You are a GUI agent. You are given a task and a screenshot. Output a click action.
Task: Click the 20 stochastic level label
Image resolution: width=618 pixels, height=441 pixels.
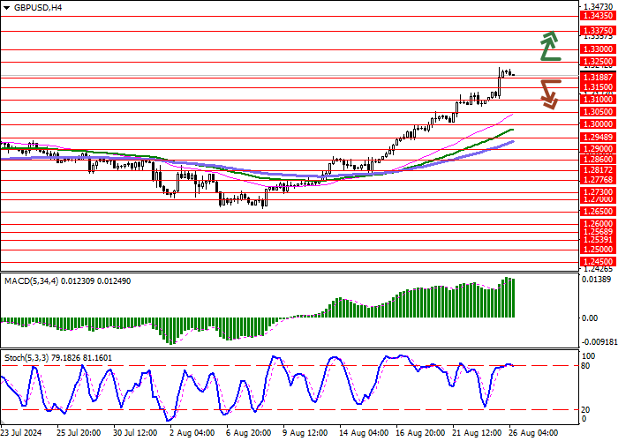pyautogui.click(x=586, y=410)
